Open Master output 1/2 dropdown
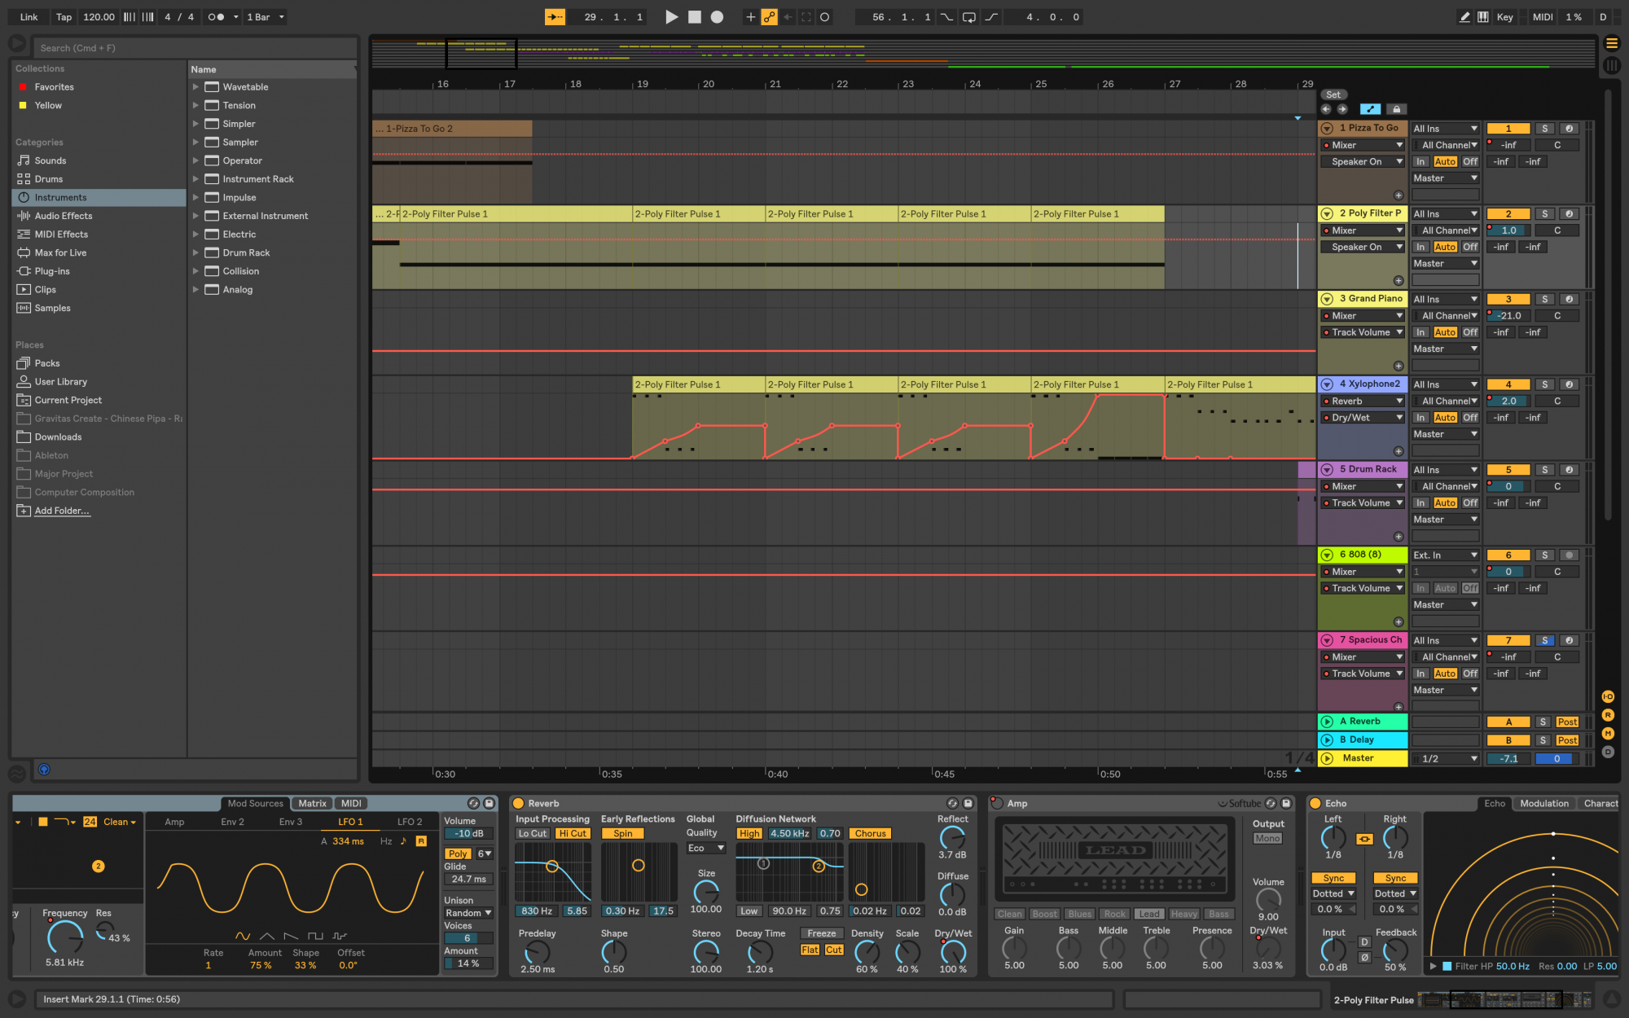 point(1445,759)
